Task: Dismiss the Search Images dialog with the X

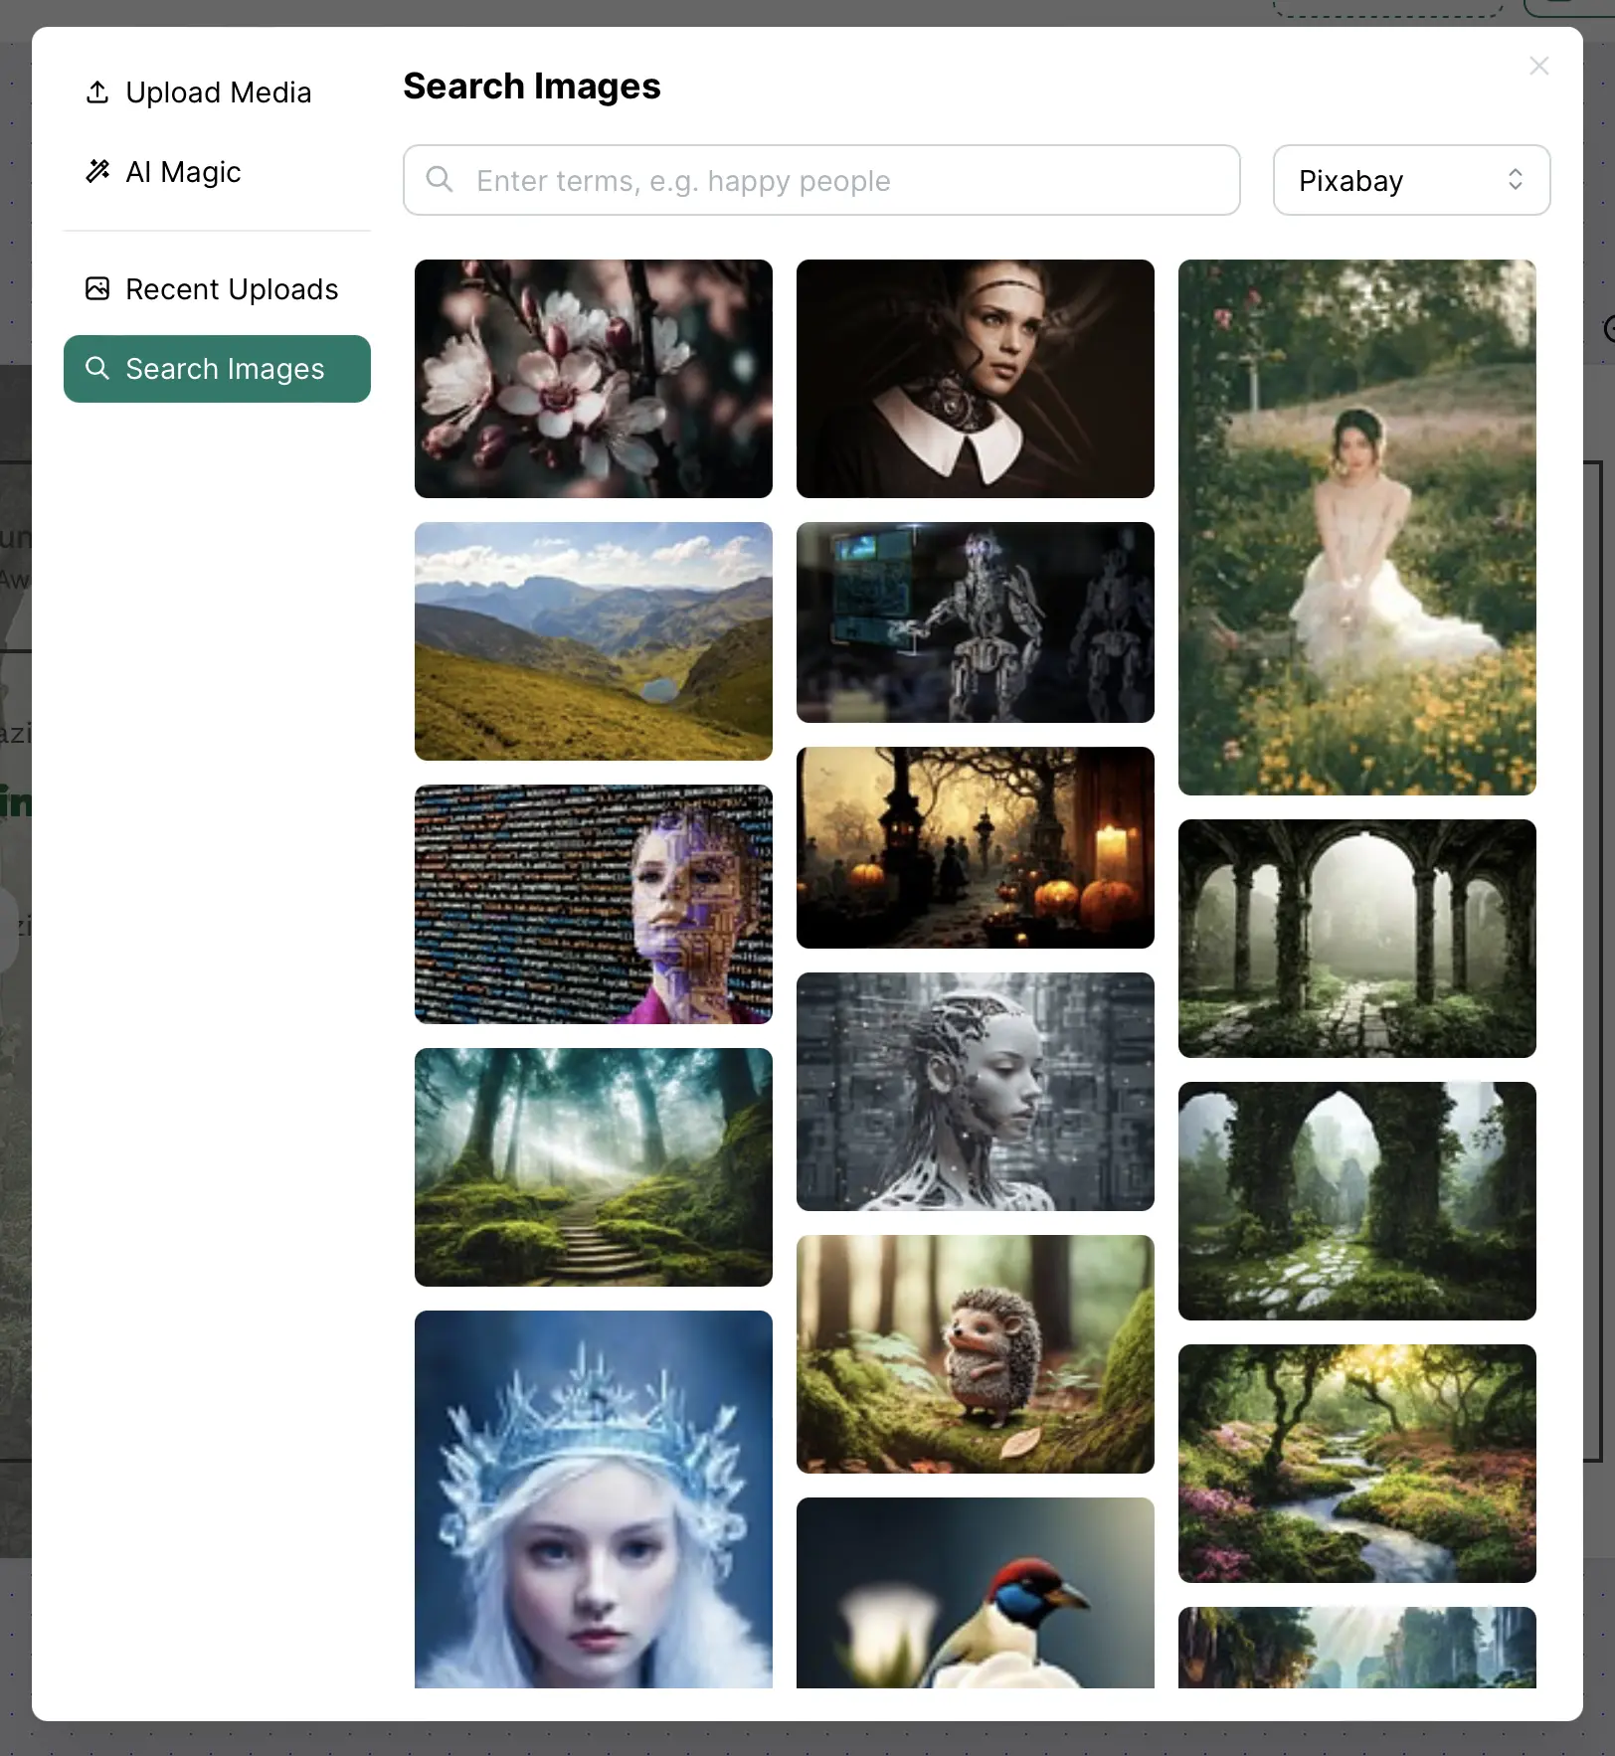Action: coord(1538,66)
